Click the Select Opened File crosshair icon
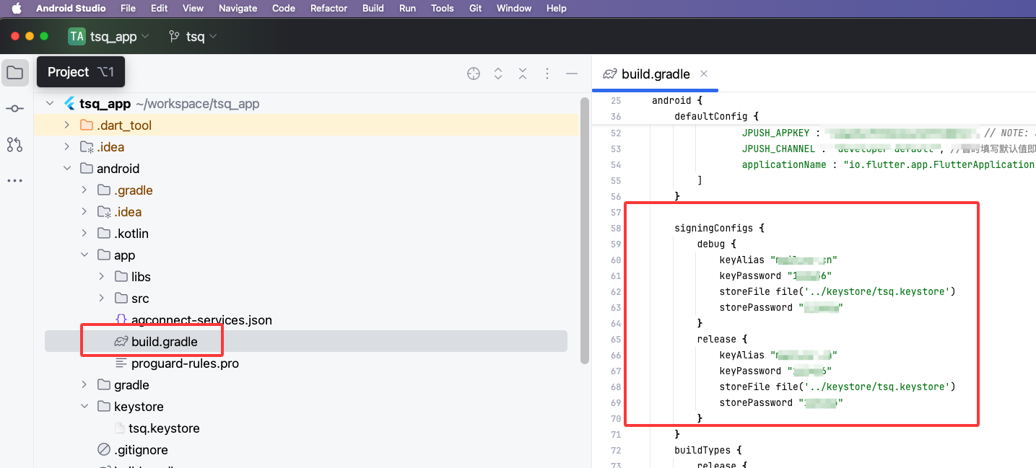This screenshot has height=468, width=1036. click(474, 74)
